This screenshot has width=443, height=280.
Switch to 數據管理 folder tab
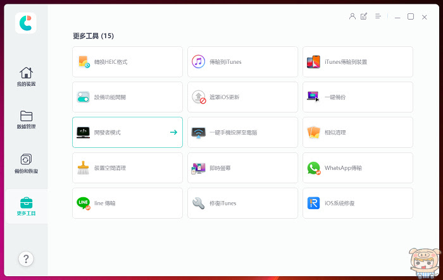[x=26, y=119]
